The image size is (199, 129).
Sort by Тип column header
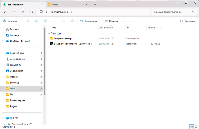[127, 28]
